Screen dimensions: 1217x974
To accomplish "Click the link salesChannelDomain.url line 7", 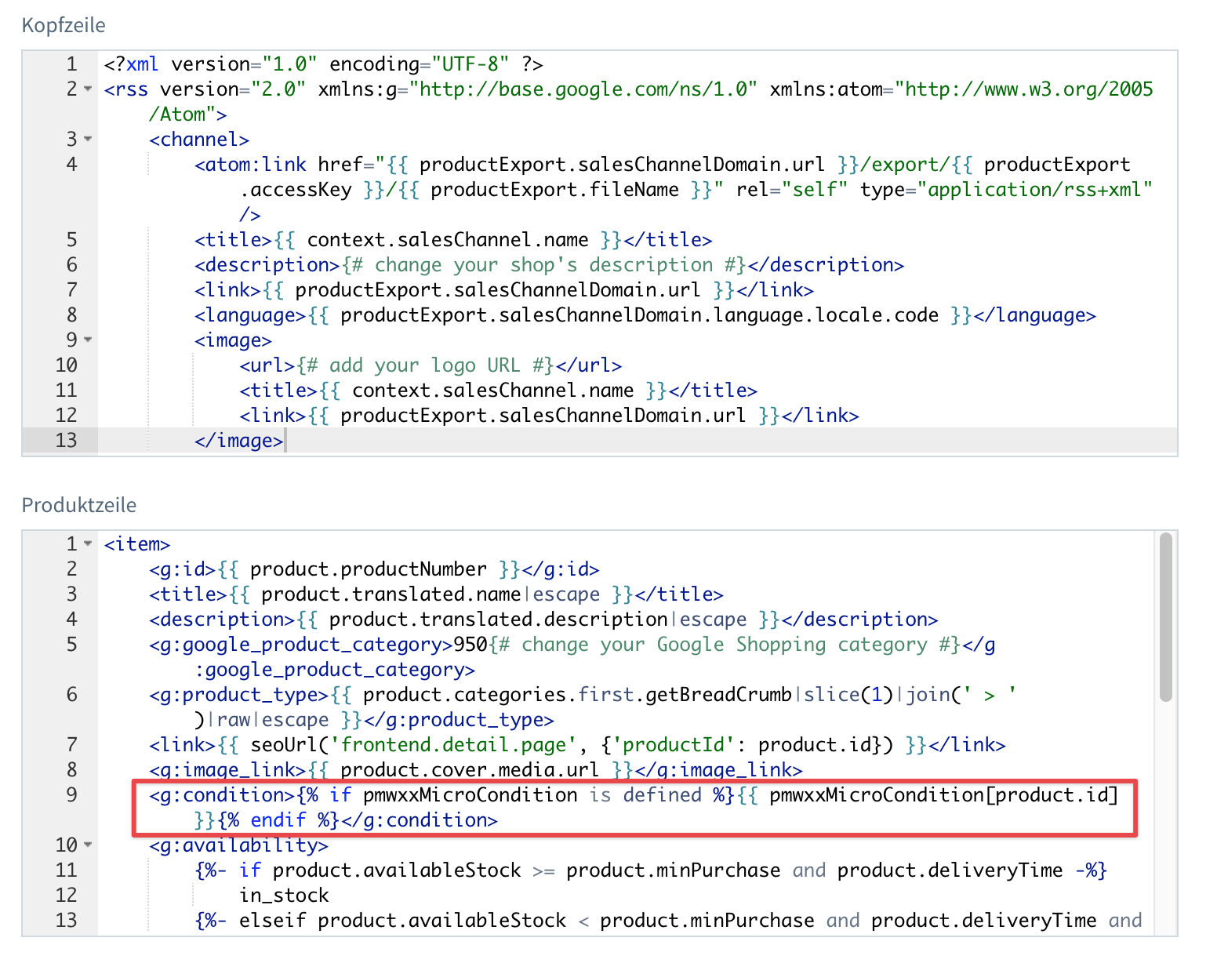I will point(504,290).
